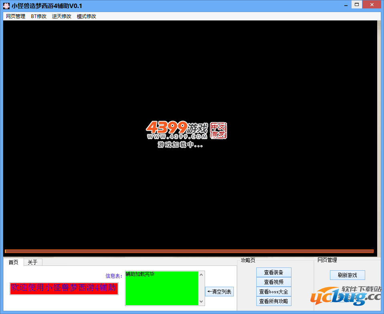The image size is (384, 314).
Task: Switch to the 关于 tab
Action: [x=32, y=262]
